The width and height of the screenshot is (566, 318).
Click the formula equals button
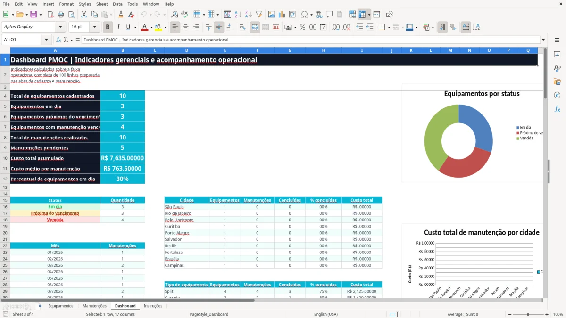[x=77, y=40]
